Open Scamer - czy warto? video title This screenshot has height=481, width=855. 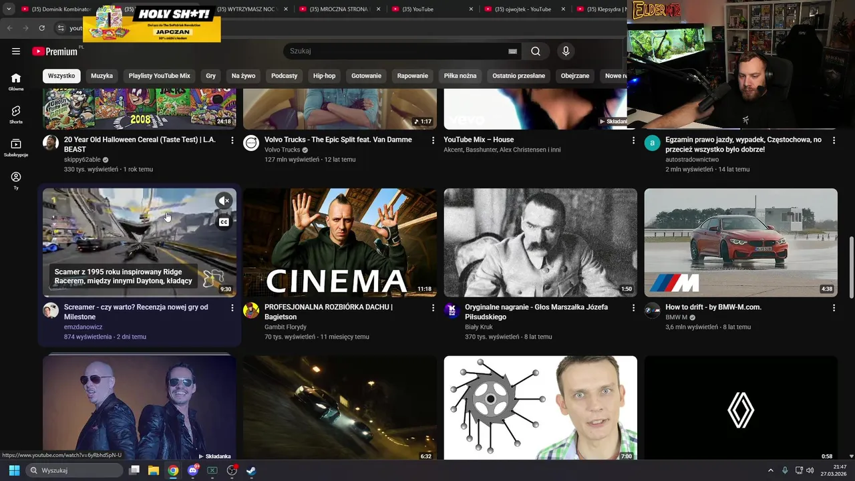pyautogui.click(x=136, y=312)
